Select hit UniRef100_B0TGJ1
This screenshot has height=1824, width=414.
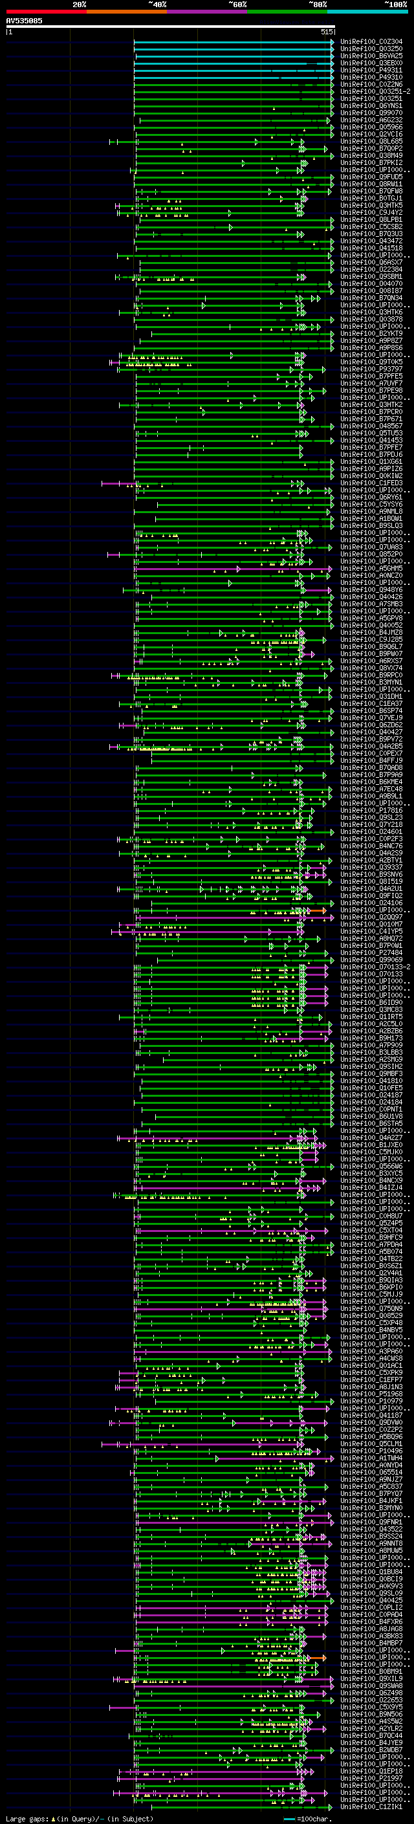click(371, 199)
